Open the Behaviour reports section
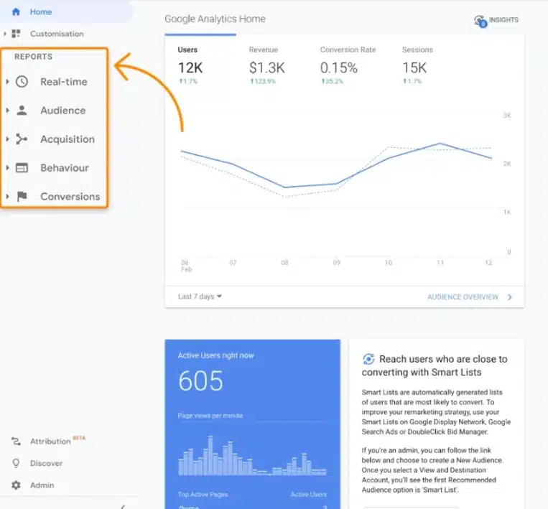 coord(65,168)
